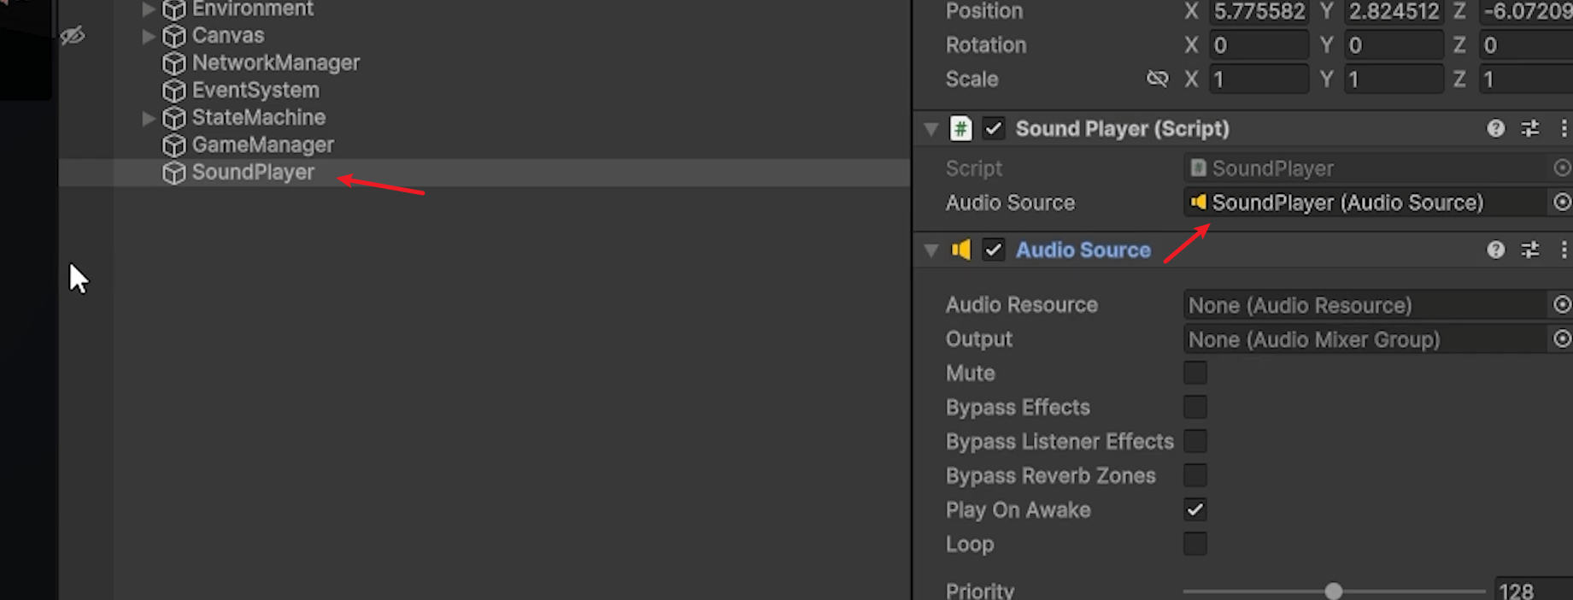Click the Rotation X input field
The width and height of the screenshot is (1573, 600).
click(1258, 45)
